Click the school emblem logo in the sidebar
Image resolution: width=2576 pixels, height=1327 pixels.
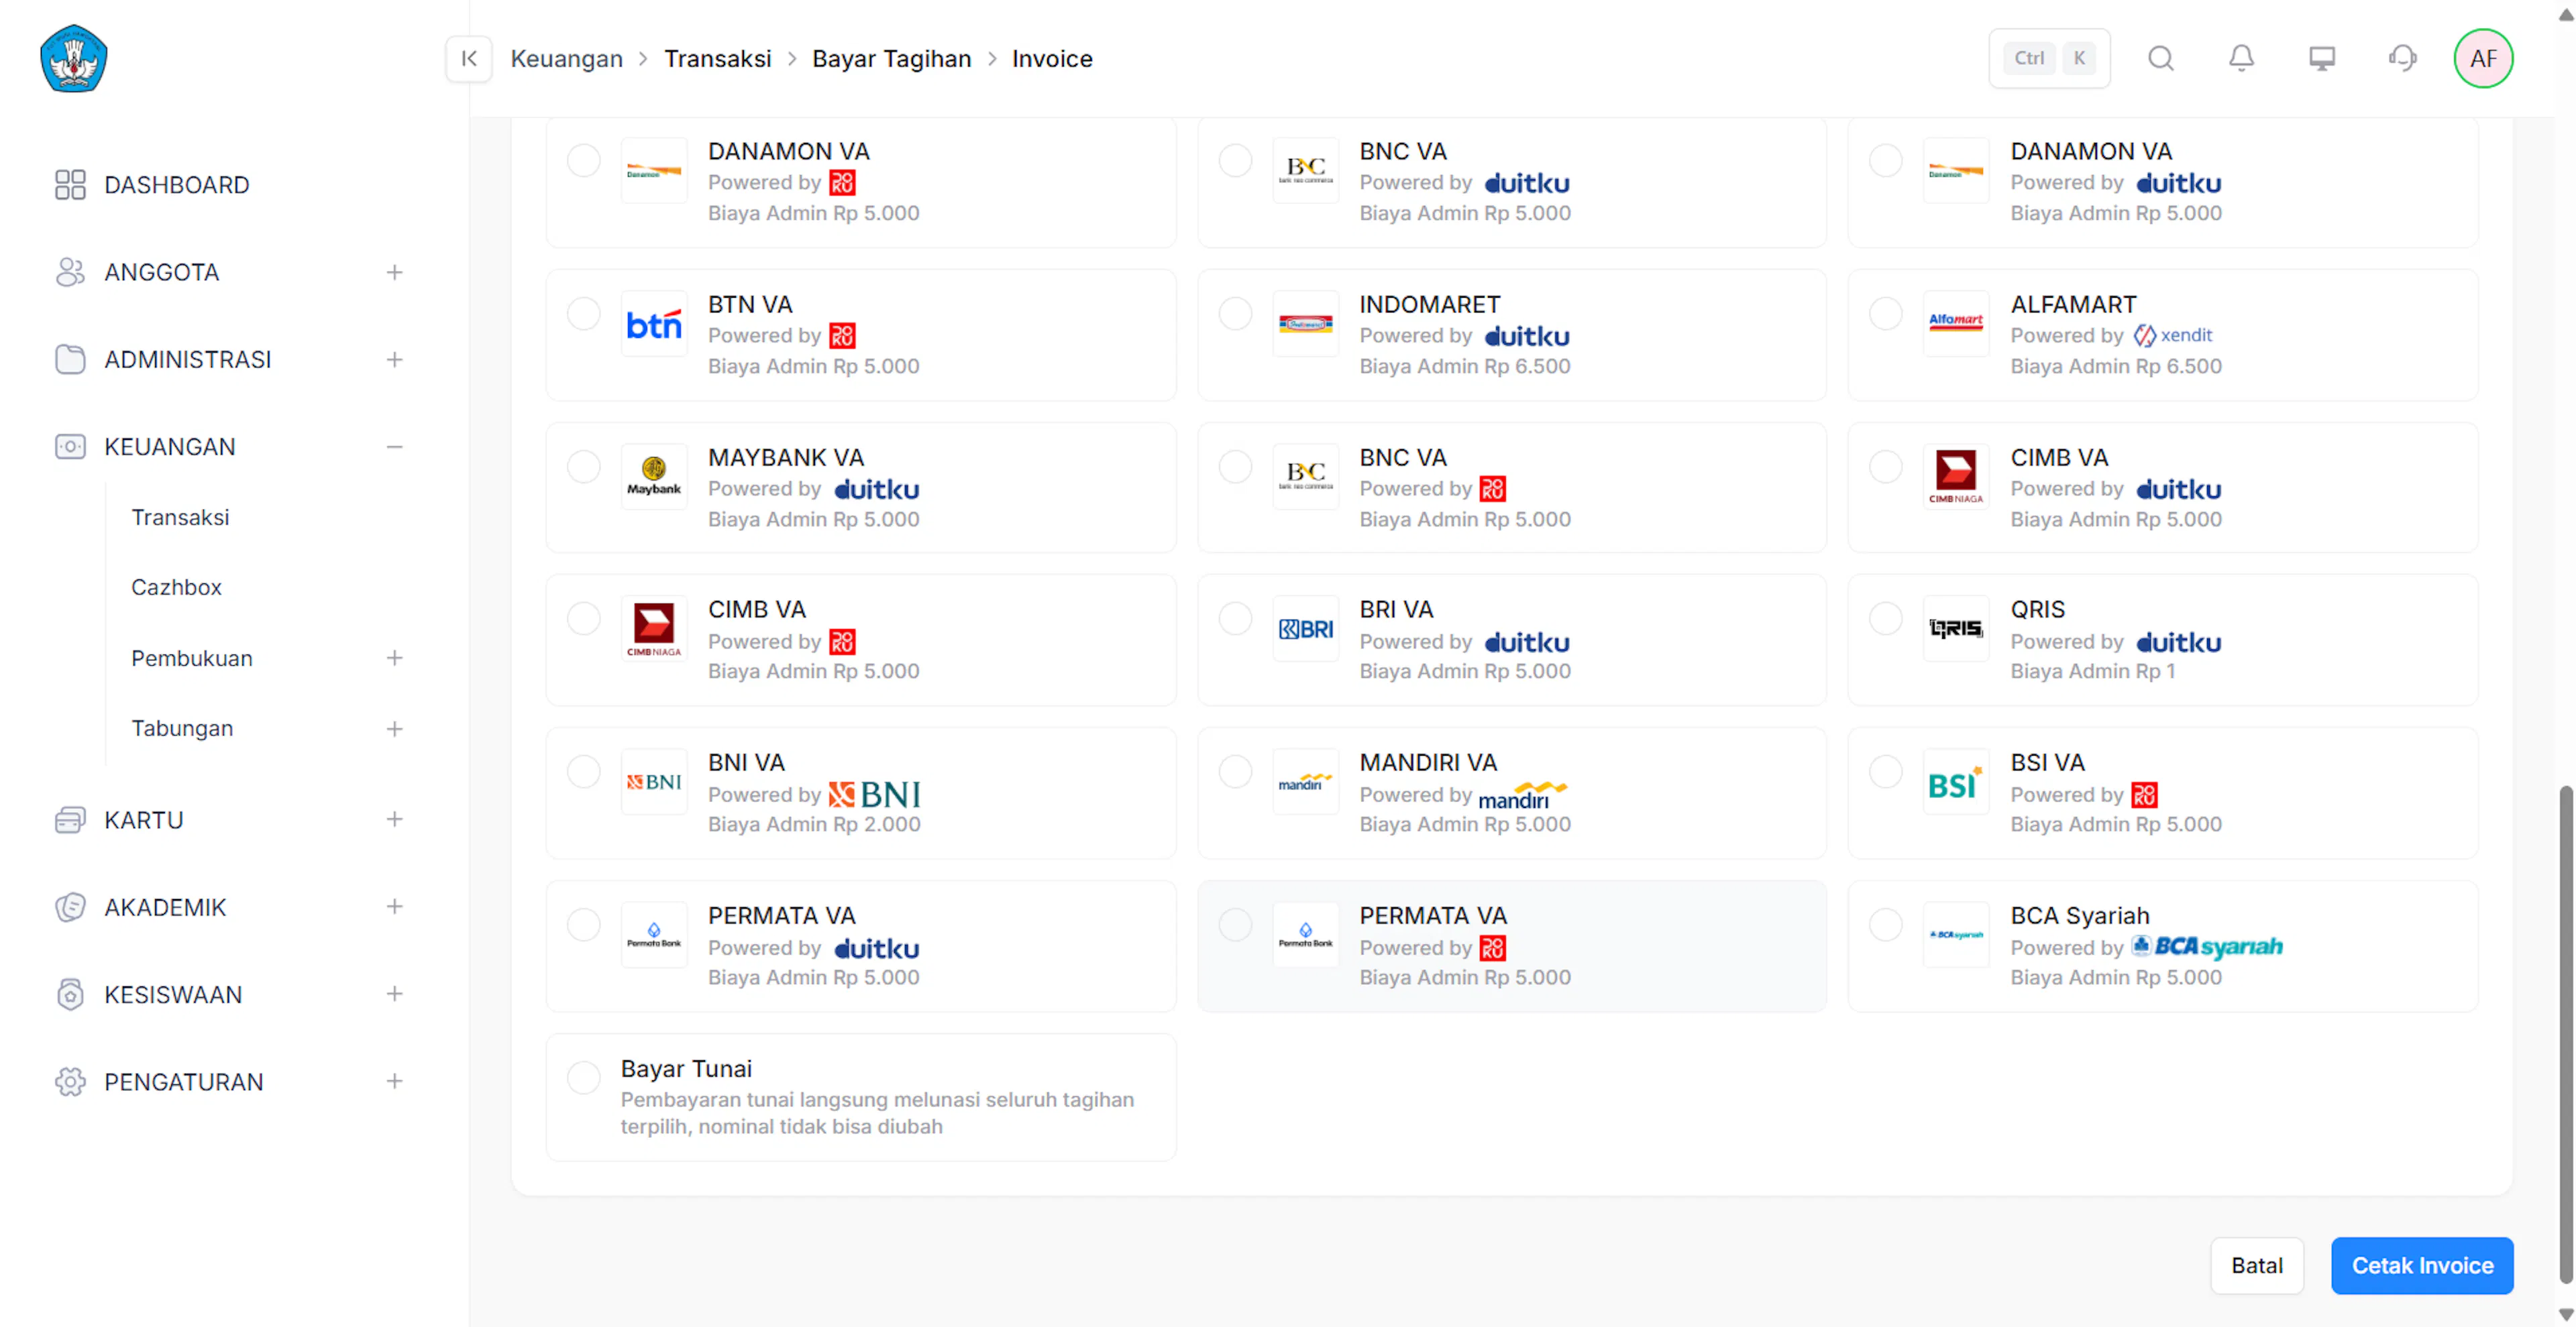[74, 59]
